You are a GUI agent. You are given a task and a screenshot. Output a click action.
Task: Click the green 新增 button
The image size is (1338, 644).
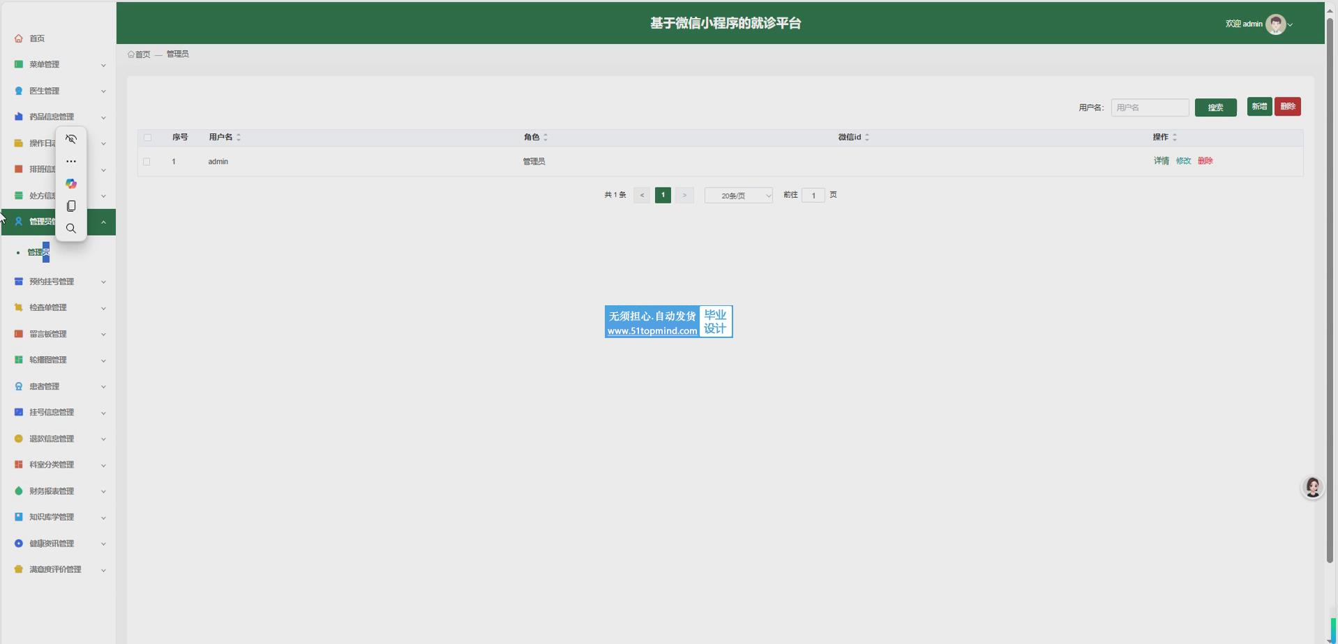1258,107
